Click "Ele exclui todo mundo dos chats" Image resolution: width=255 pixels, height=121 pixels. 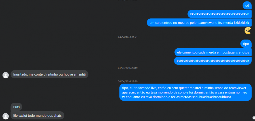tap(37, 115)
